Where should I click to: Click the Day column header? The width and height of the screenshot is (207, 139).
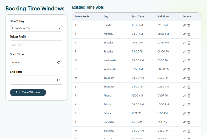pyautogui.click(x=106, y=17)
